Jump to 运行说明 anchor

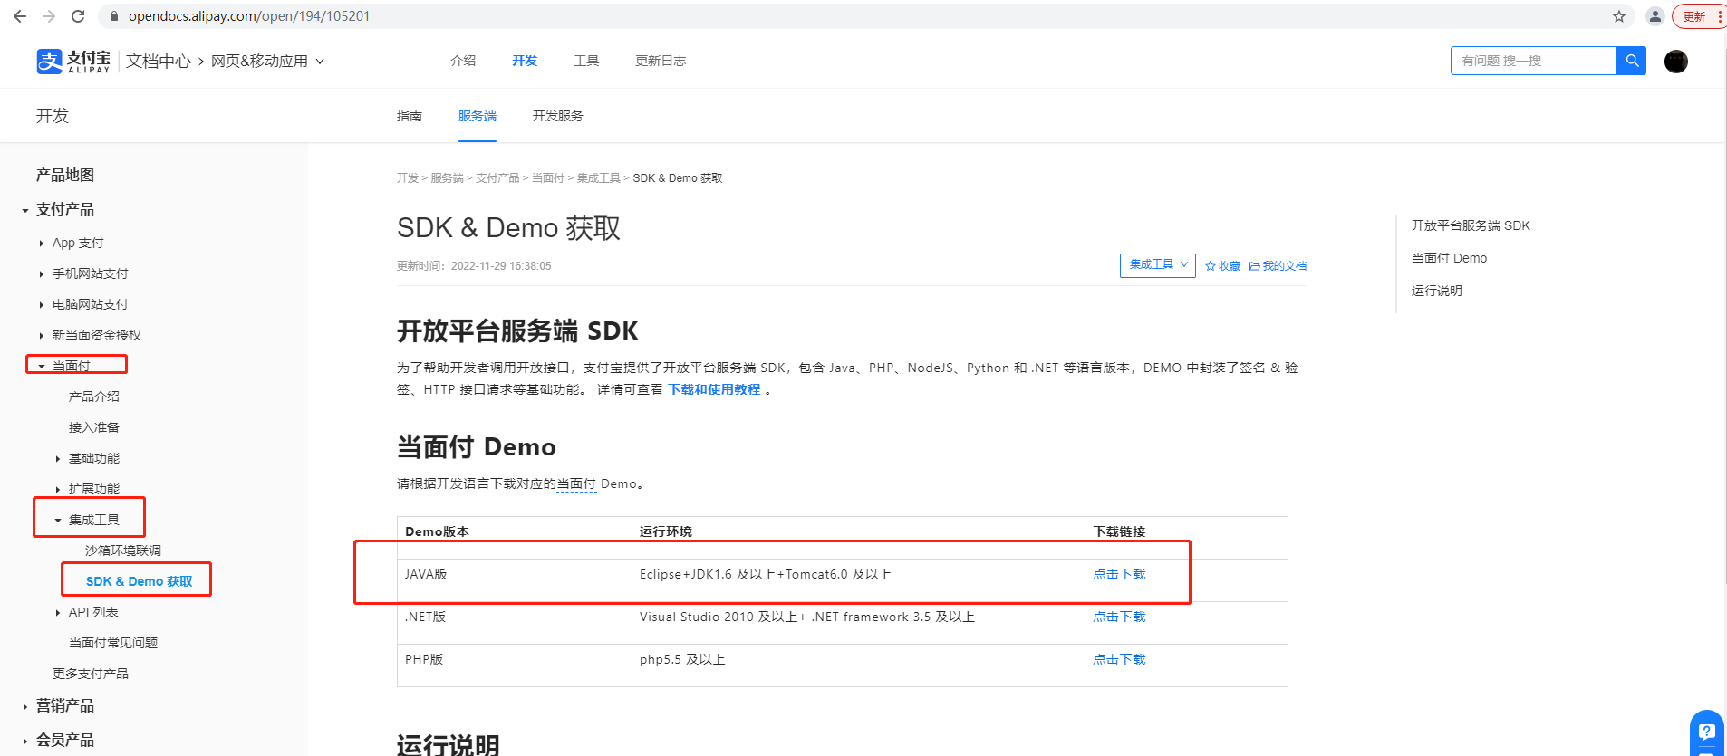coord(1437,291)
